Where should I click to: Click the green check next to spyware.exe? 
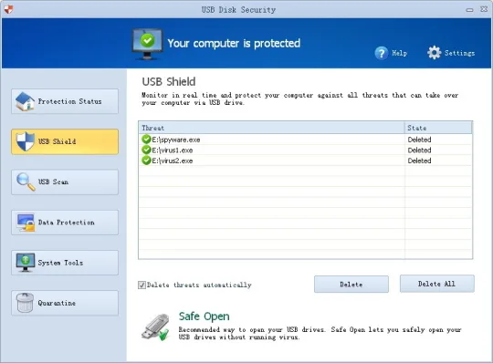(x=146, y=140)
